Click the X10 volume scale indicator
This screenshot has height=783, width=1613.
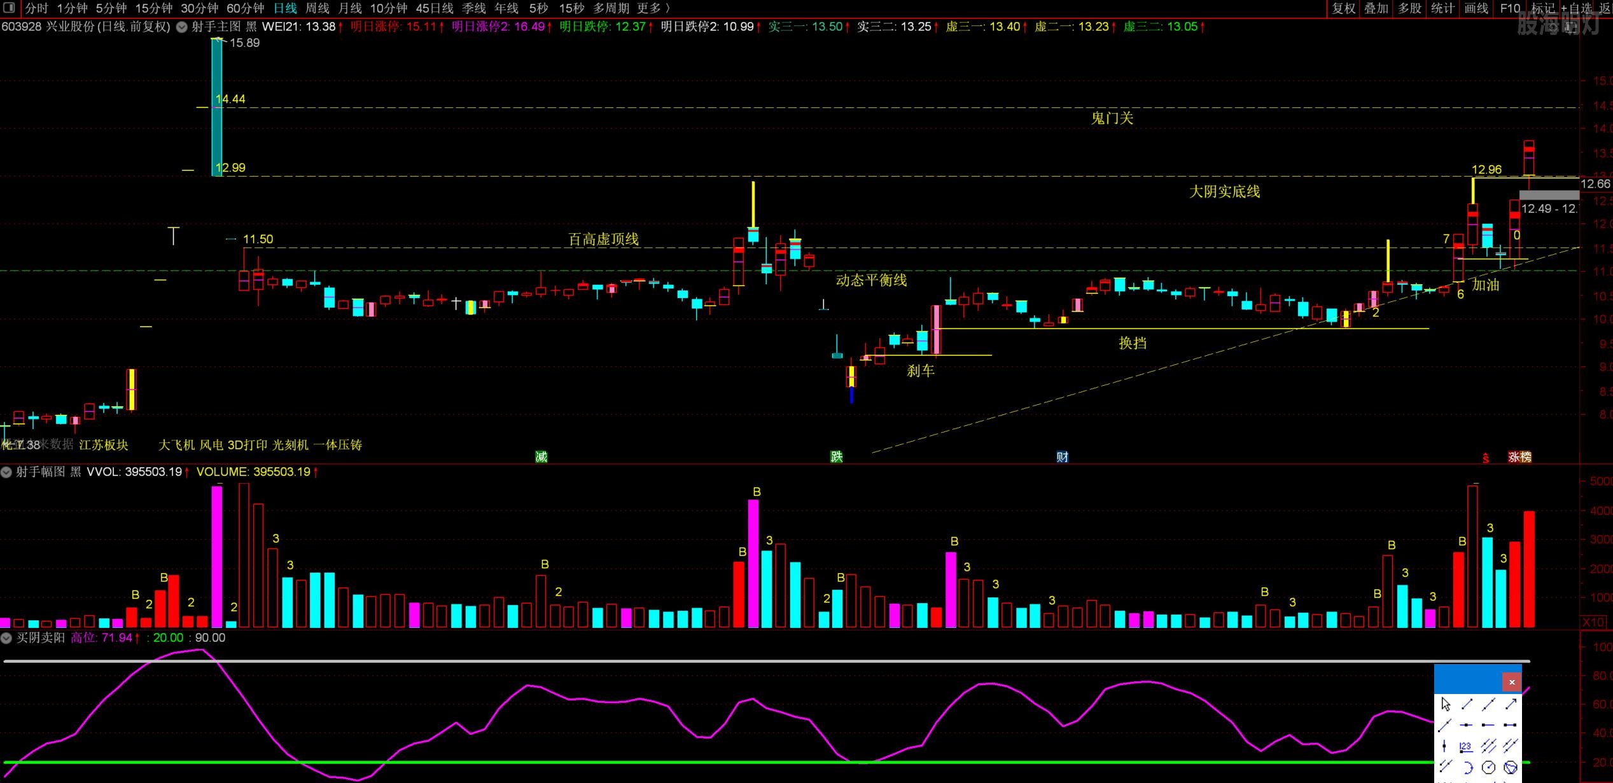[x=1594, y=622]
